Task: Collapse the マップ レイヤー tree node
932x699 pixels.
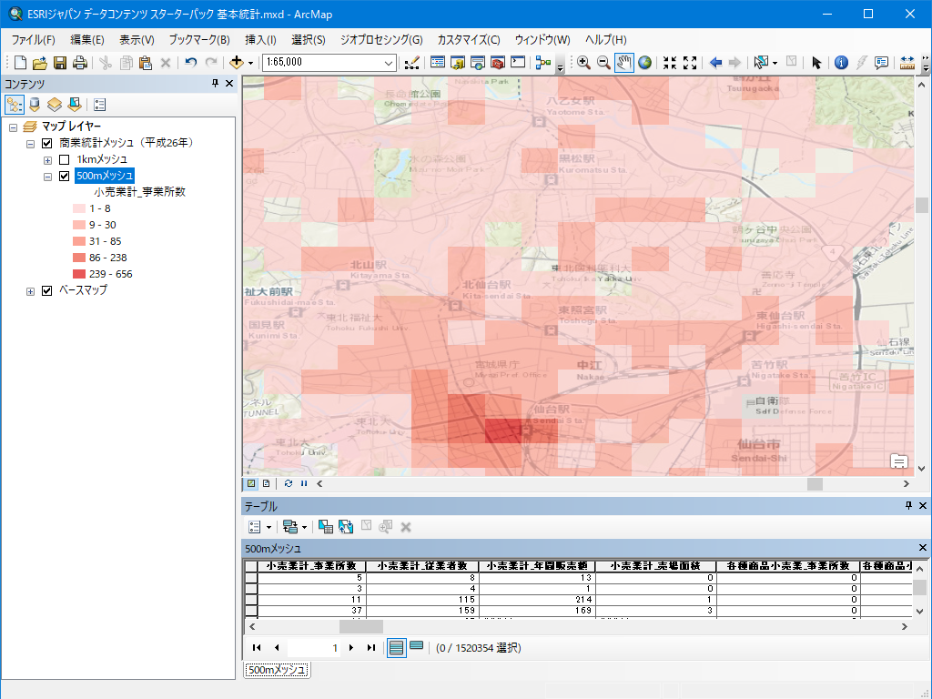Action: pyautogui.click(x=13, y=127)
